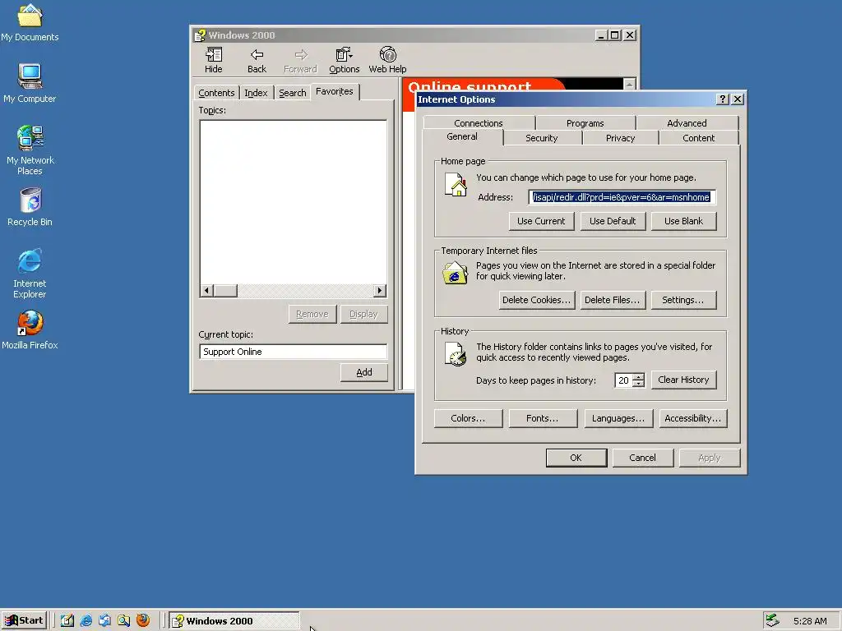Screen dimensions: 842x631
Task: Click the Home page house icon
Action: [456, 185]
